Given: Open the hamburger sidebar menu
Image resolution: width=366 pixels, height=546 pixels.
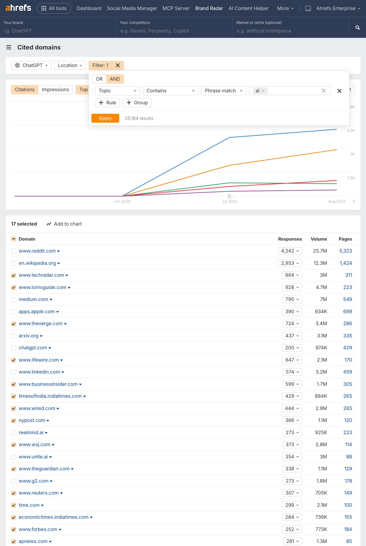Looking at the screenshot, I should coord(9,47).
